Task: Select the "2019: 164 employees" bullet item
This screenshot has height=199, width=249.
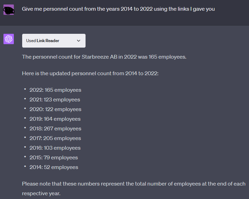Action: click(55, 119)
